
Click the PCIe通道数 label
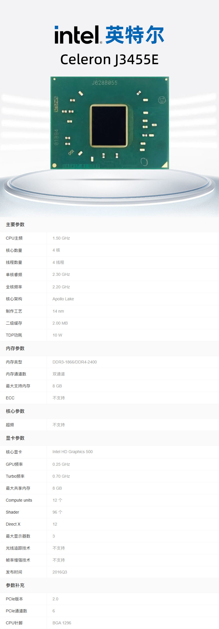click(x=16, y=611)
